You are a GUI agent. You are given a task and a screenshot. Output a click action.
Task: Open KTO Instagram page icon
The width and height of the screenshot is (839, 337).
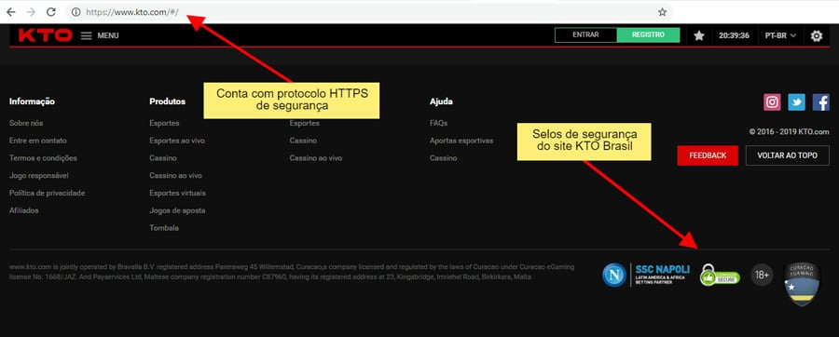tap(772, 102)
